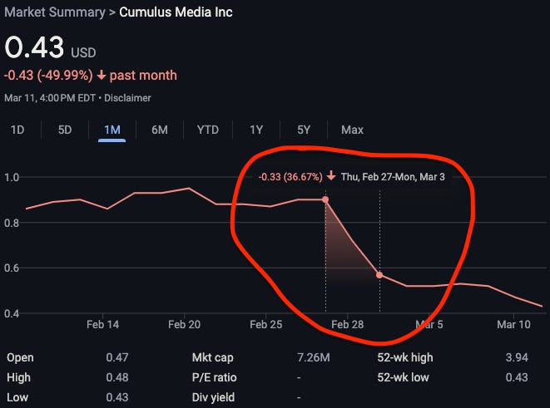The width and height of the screenshot is (550, 408).
Task: Switch to YTD chart range
Action: (x=208, y=130)
